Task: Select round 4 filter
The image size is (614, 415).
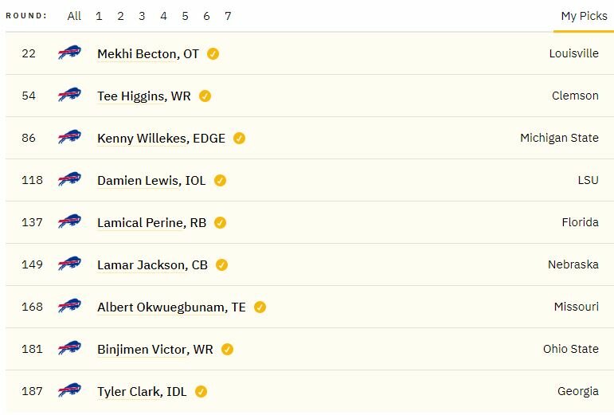Action: coord(164,16)
